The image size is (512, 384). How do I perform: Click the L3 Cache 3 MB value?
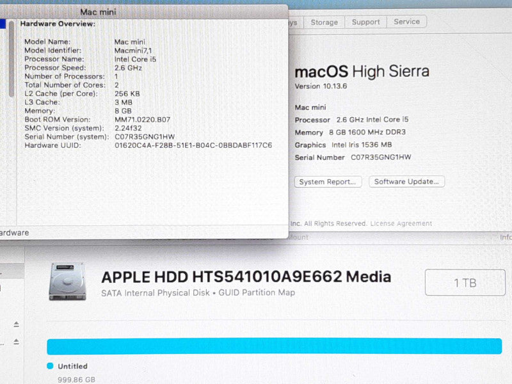click(124, 102)
